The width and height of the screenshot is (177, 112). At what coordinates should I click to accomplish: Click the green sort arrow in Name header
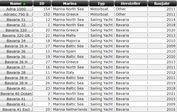24,4
